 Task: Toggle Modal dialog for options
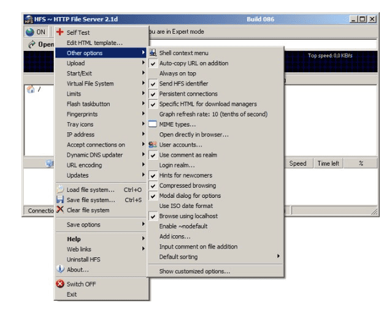216,196
